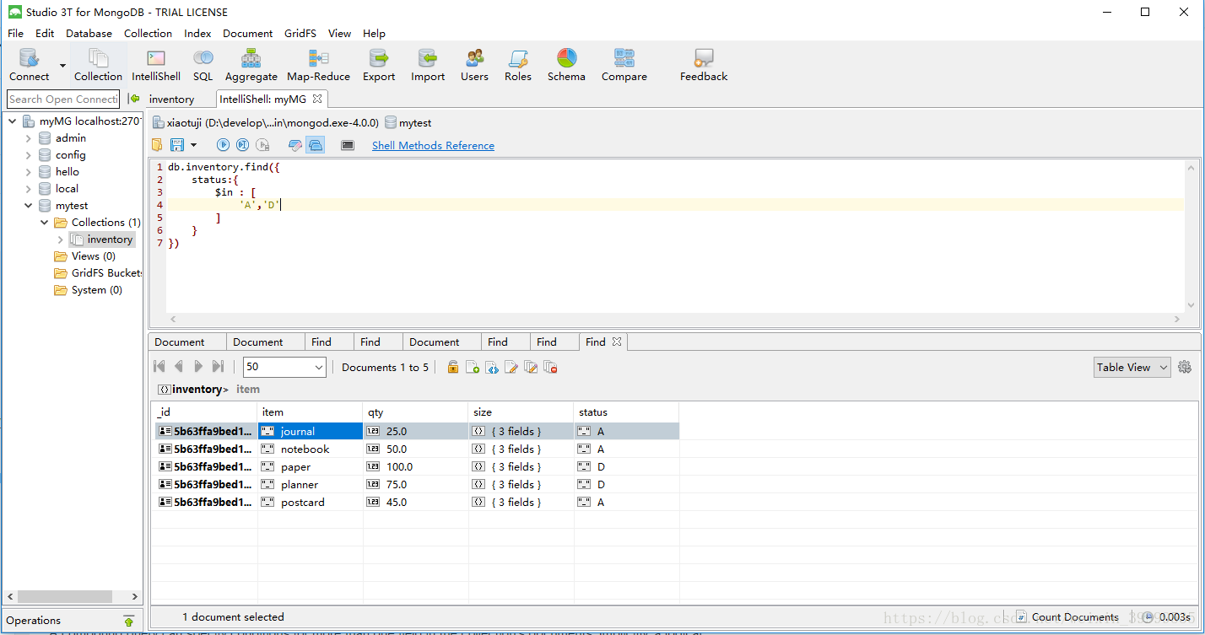Screen dimensions: 1205x635
Task: Click the Export toolbar icon
Action: click(x=379, y=65)
